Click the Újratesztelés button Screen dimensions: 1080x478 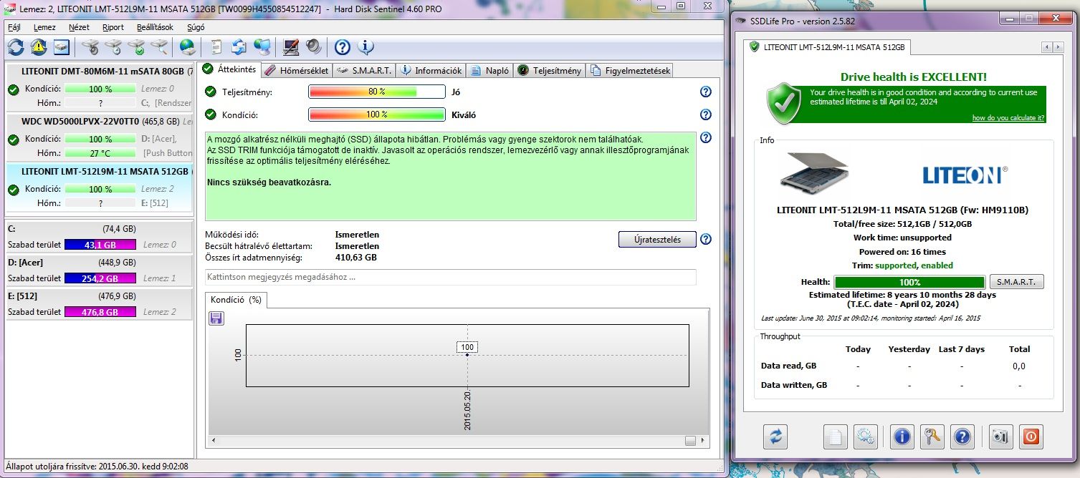point(657,240)
